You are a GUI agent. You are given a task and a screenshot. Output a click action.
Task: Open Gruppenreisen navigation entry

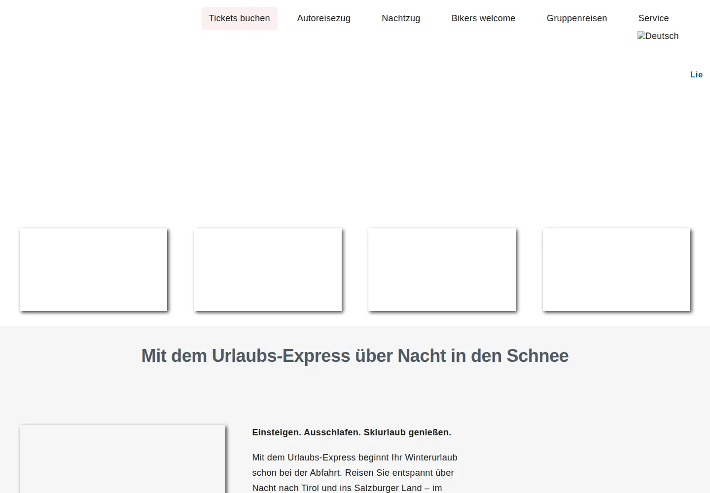577,18
